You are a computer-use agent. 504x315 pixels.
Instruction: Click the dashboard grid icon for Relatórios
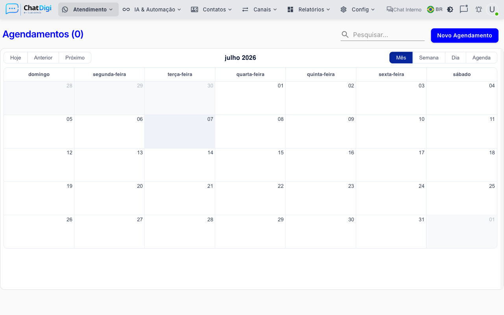coord(291,9)
